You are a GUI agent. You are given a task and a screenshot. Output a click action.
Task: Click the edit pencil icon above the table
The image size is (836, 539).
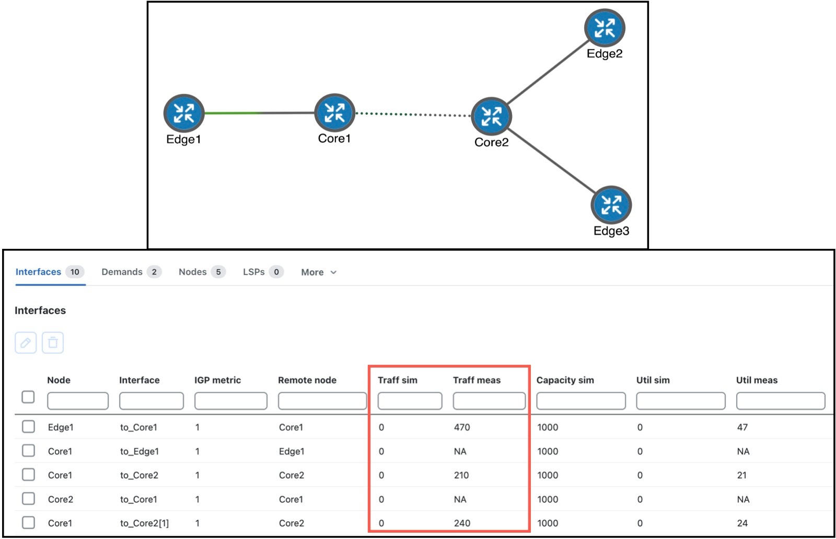click(x=25, y=342)
